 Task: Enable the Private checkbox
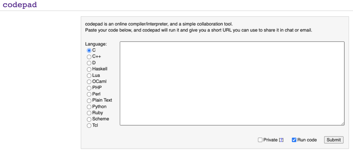[x=260, y=140]
